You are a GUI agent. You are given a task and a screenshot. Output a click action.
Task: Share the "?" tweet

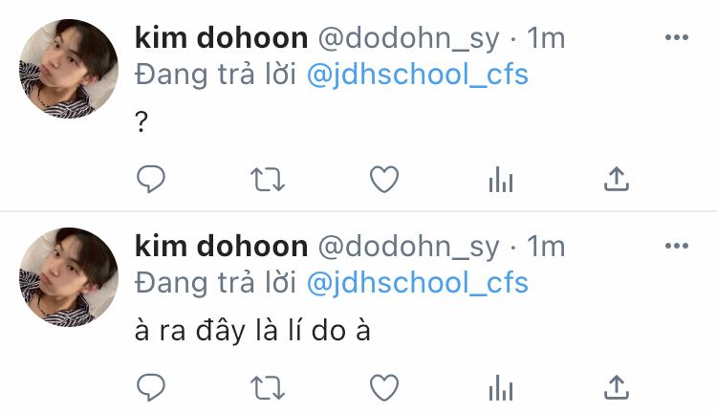617,179
